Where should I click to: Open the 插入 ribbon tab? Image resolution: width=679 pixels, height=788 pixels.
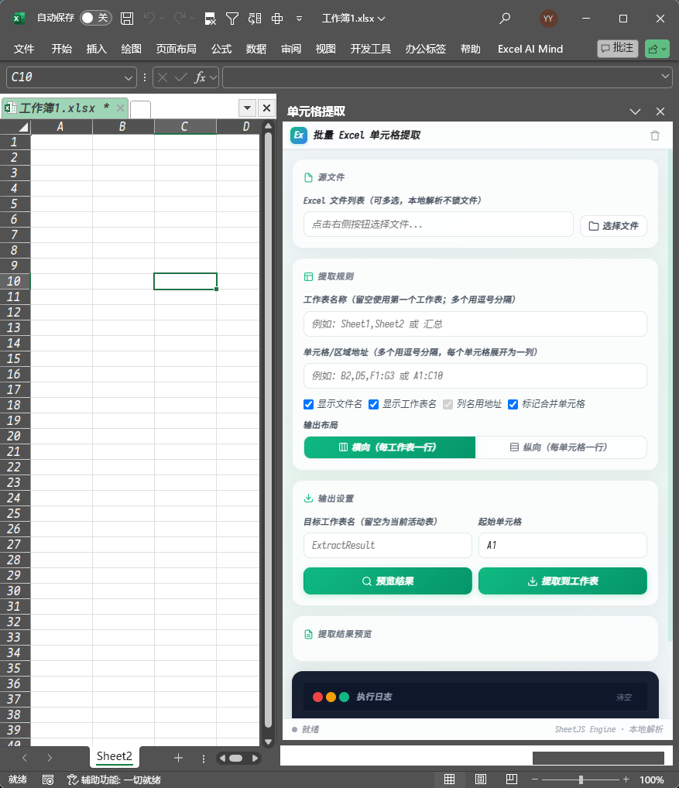pyautogui.click(x=97, y=49)
